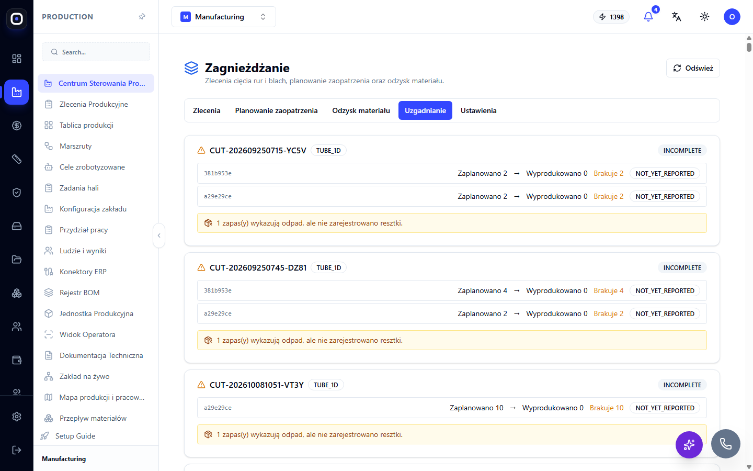Switch to the Zlecenia tab
Screen dimensions: 753x471
(207, 110)
